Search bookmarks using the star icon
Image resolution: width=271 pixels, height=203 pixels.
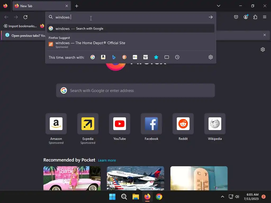click(x=156, y=57)
